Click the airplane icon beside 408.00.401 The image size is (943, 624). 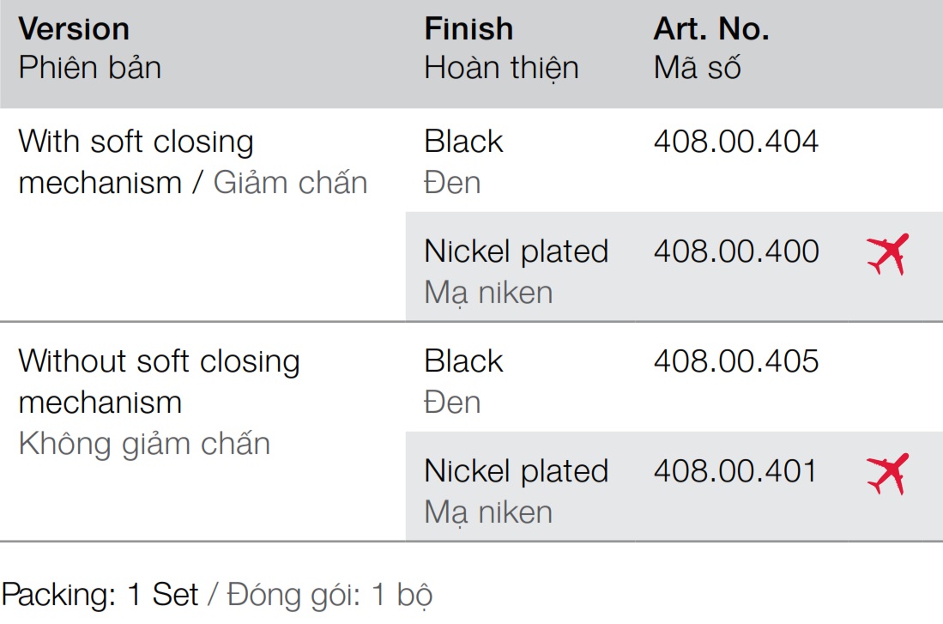click(x=886, y=474)
